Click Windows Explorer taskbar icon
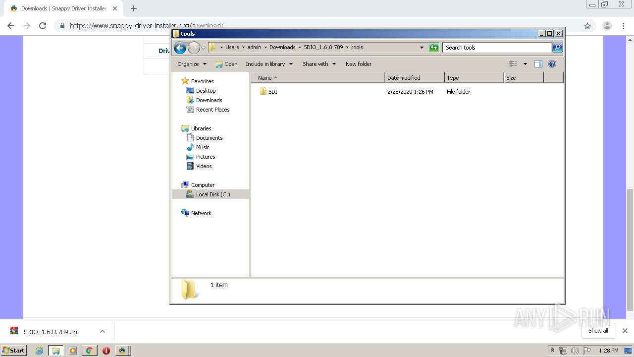Screen dimensions: 634x357 click(x=56, y=351)
